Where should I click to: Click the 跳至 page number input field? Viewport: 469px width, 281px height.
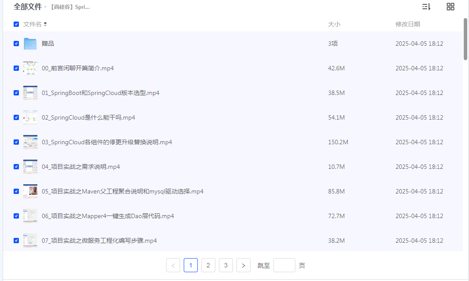284,265
